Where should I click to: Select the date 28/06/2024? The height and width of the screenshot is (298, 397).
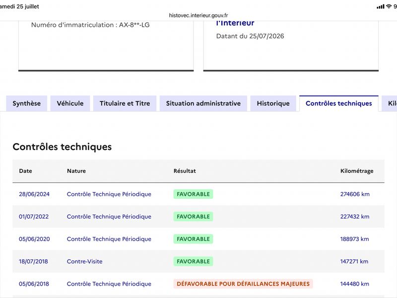click(34, 194)
